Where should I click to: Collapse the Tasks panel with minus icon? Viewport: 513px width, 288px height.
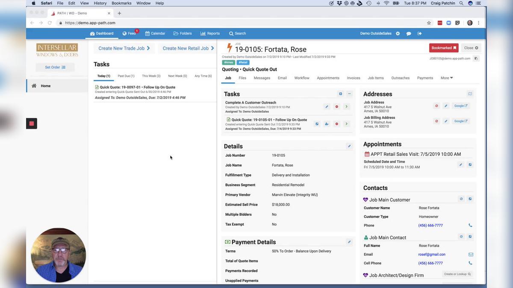(x=349, y=94)
